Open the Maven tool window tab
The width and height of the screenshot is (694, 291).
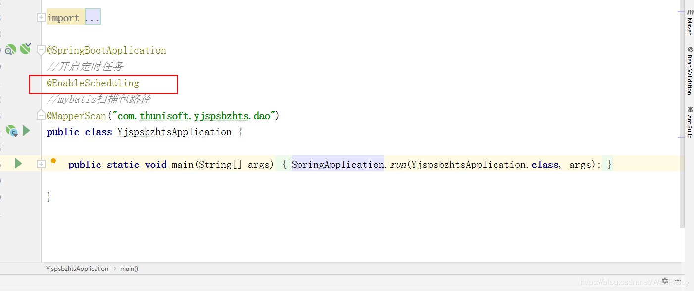[x=690, y=23]
